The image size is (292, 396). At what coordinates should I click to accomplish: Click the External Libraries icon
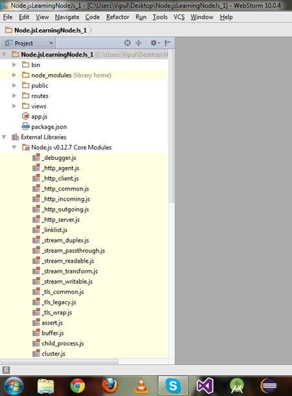tap(16, 137)
